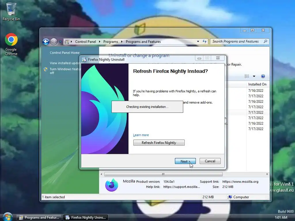The height and width of the screenshot is (221, 295).
Task: Click the shield icon beside Windows features
Action: 46,69
